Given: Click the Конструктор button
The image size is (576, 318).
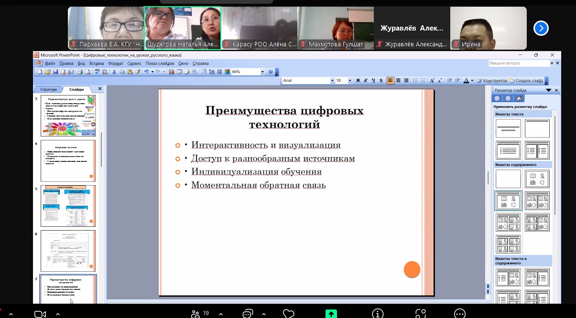Looking at the screenshot, I should [x=492, y=81].
